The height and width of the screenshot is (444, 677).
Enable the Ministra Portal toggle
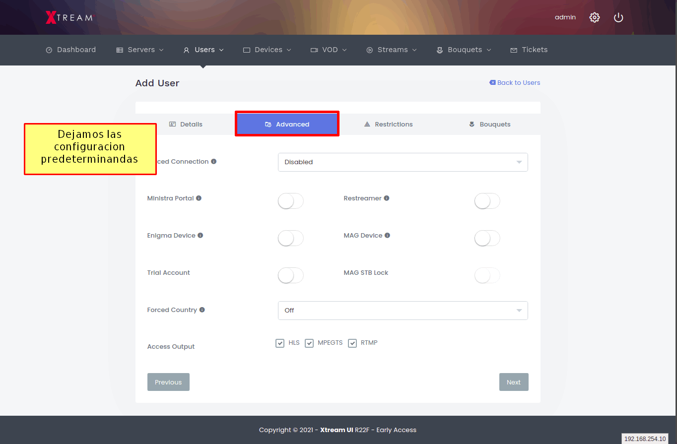click(290, 201)
